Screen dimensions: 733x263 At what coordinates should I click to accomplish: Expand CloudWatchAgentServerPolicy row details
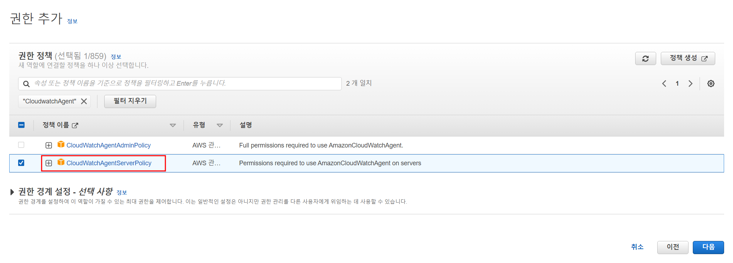pos(49,163)
